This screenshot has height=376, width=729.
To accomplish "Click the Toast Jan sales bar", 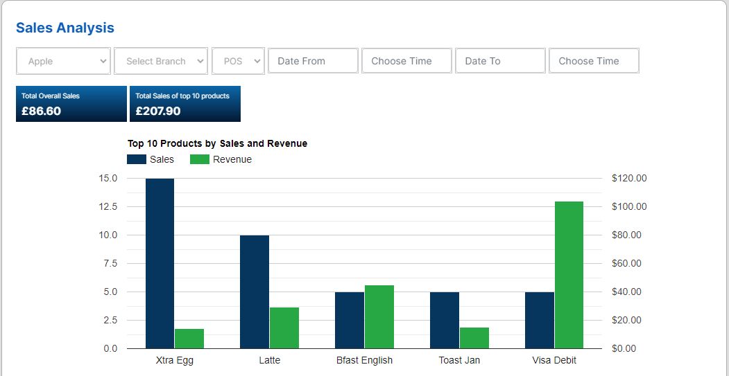I will 445,320.
